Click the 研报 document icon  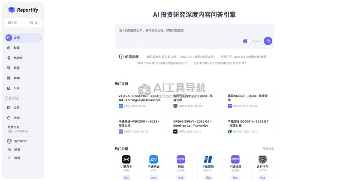[9, 68]
